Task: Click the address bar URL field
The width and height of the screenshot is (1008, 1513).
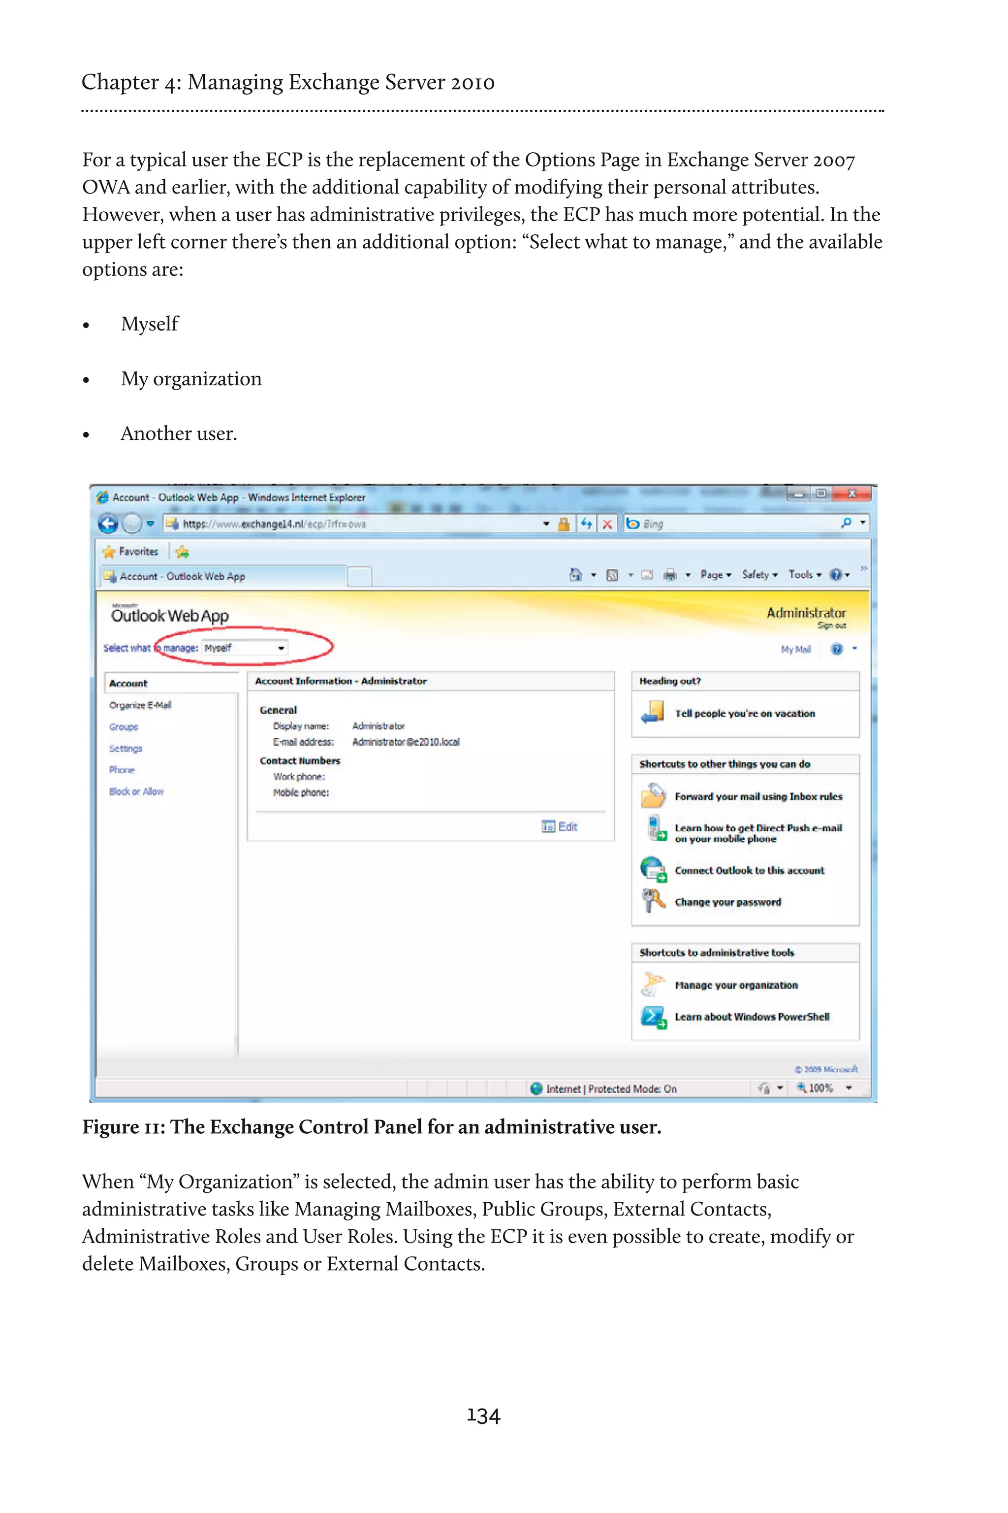Action: tap(350, 524)
